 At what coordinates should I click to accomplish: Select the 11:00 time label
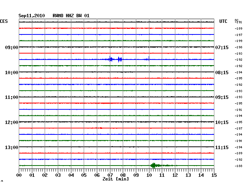(x=12, y=97)
